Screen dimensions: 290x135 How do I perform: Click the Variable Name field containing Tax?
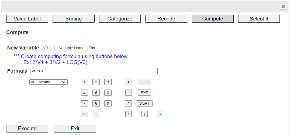point(101,48)
